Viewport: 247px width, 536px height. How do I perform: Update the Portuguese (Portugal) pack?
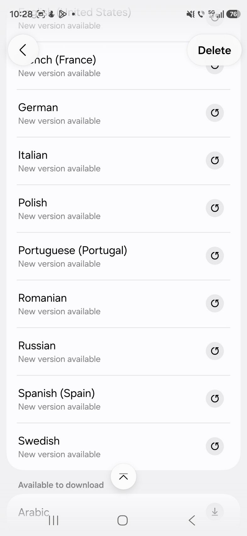[215, 256]
